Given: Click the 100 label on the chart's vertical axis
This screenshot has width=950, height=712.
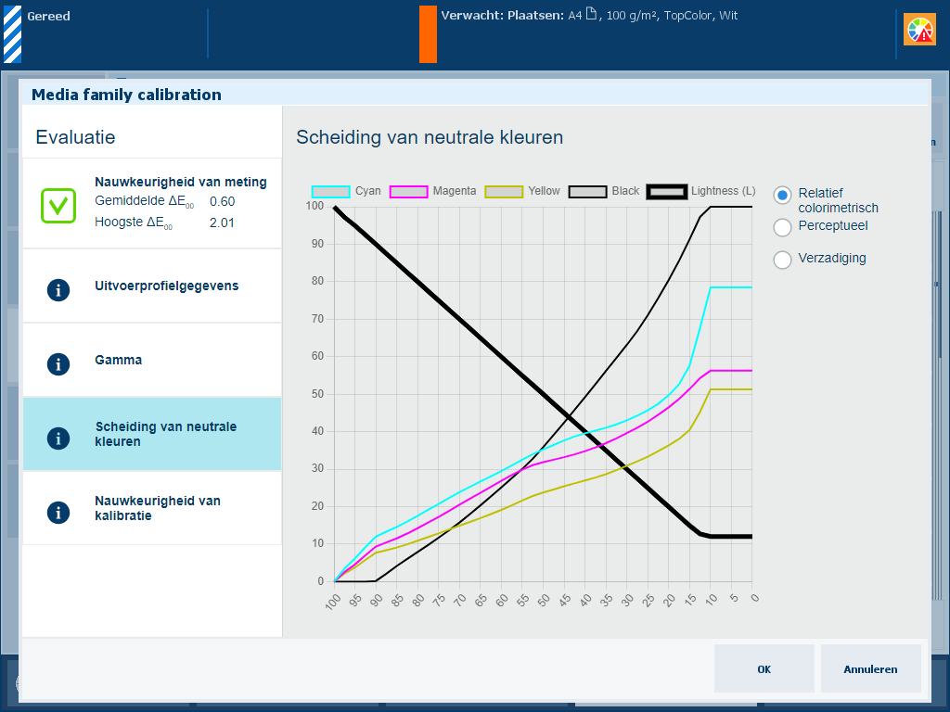Looking at the screenshot, I should point(315,206).
